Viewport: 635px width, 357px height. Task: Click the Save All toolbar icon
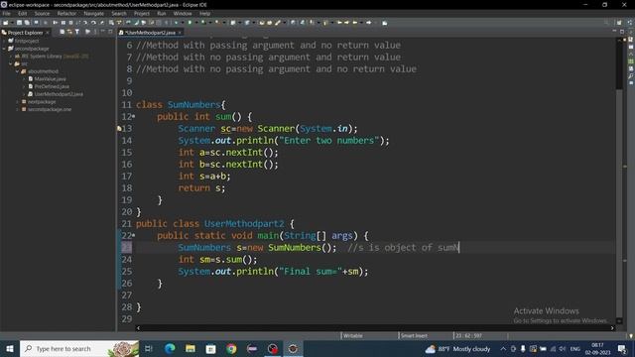[x=27, y=23]
